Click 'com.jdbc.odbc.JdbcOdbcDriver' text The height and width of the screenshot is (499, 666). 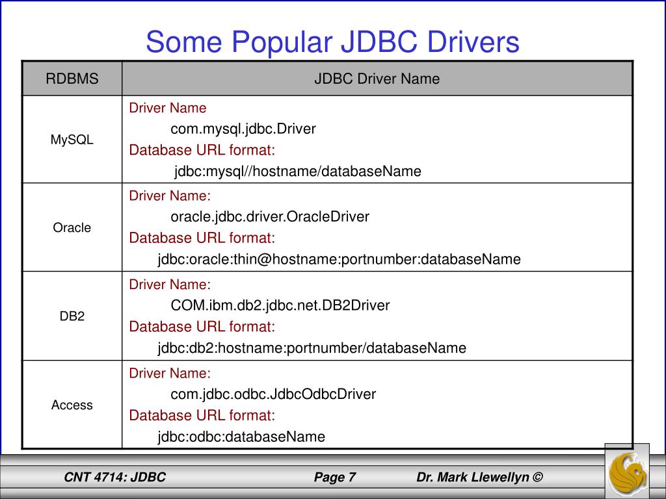[273, 394]
